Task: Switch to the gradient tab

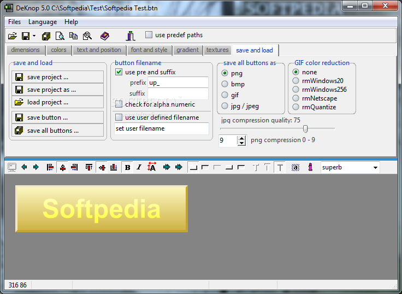Action: (x=187, y=50)
